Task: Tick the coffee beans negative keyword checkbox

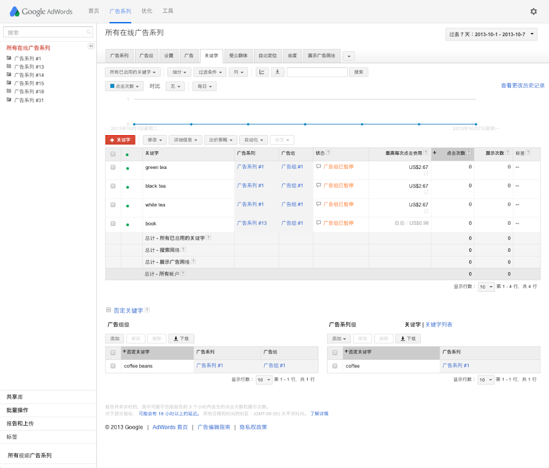Action: (113, 365)
